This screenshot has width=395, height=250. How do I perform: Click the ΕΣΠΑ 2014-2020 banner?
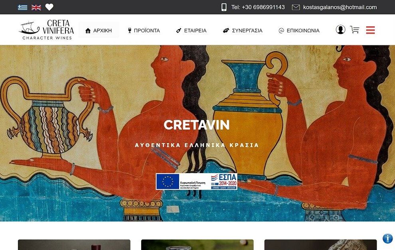point(196,181)
